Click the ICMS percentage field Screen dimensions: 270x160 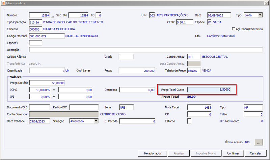(x=39, y=90)
